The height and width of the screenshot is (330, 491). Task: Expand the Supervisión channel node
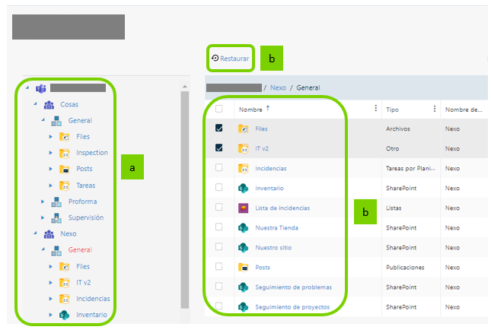pos(43,217)
